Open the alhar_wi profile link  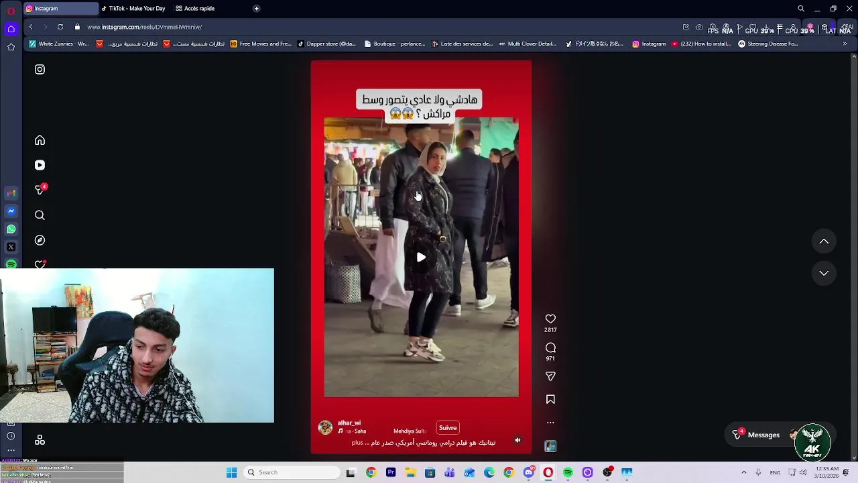point(349,423)
